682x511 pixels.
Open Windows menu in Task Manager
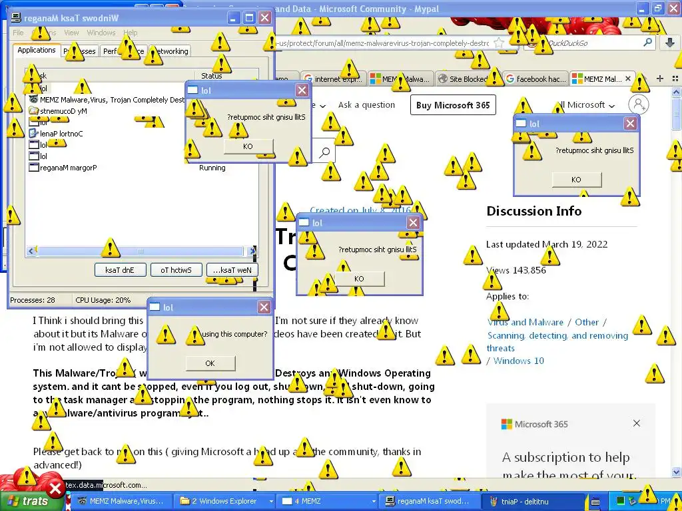(x=101, y=33)
